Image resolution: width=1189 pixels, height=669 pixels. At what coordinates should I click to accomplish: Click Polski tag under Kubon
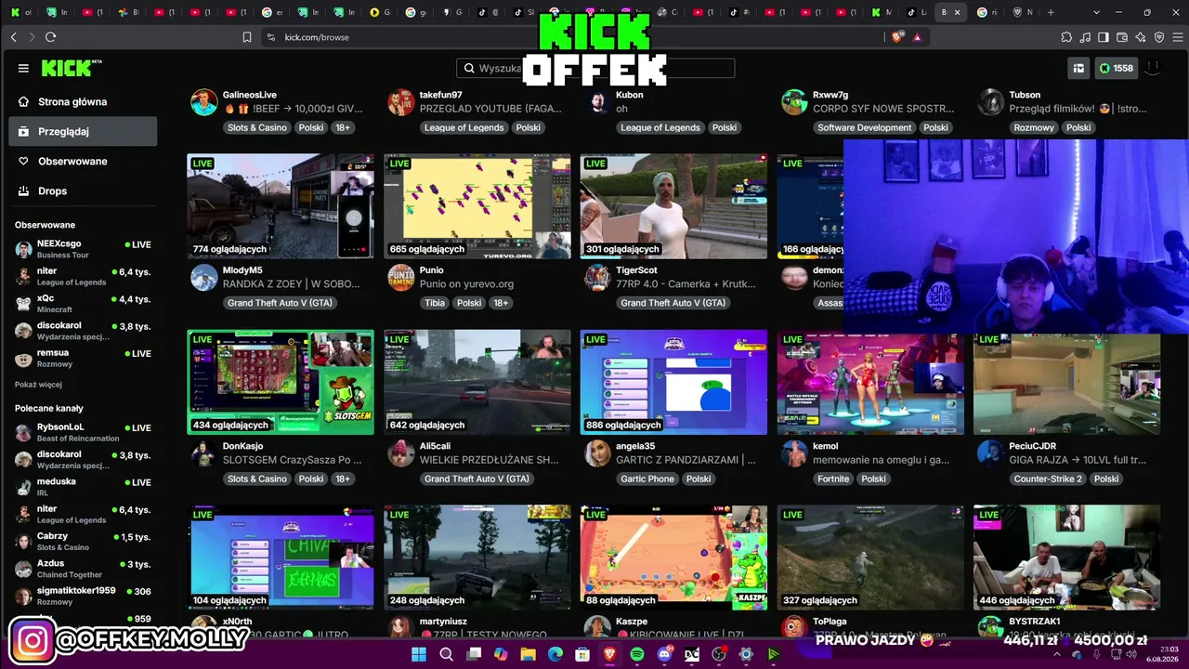point(725,127)
